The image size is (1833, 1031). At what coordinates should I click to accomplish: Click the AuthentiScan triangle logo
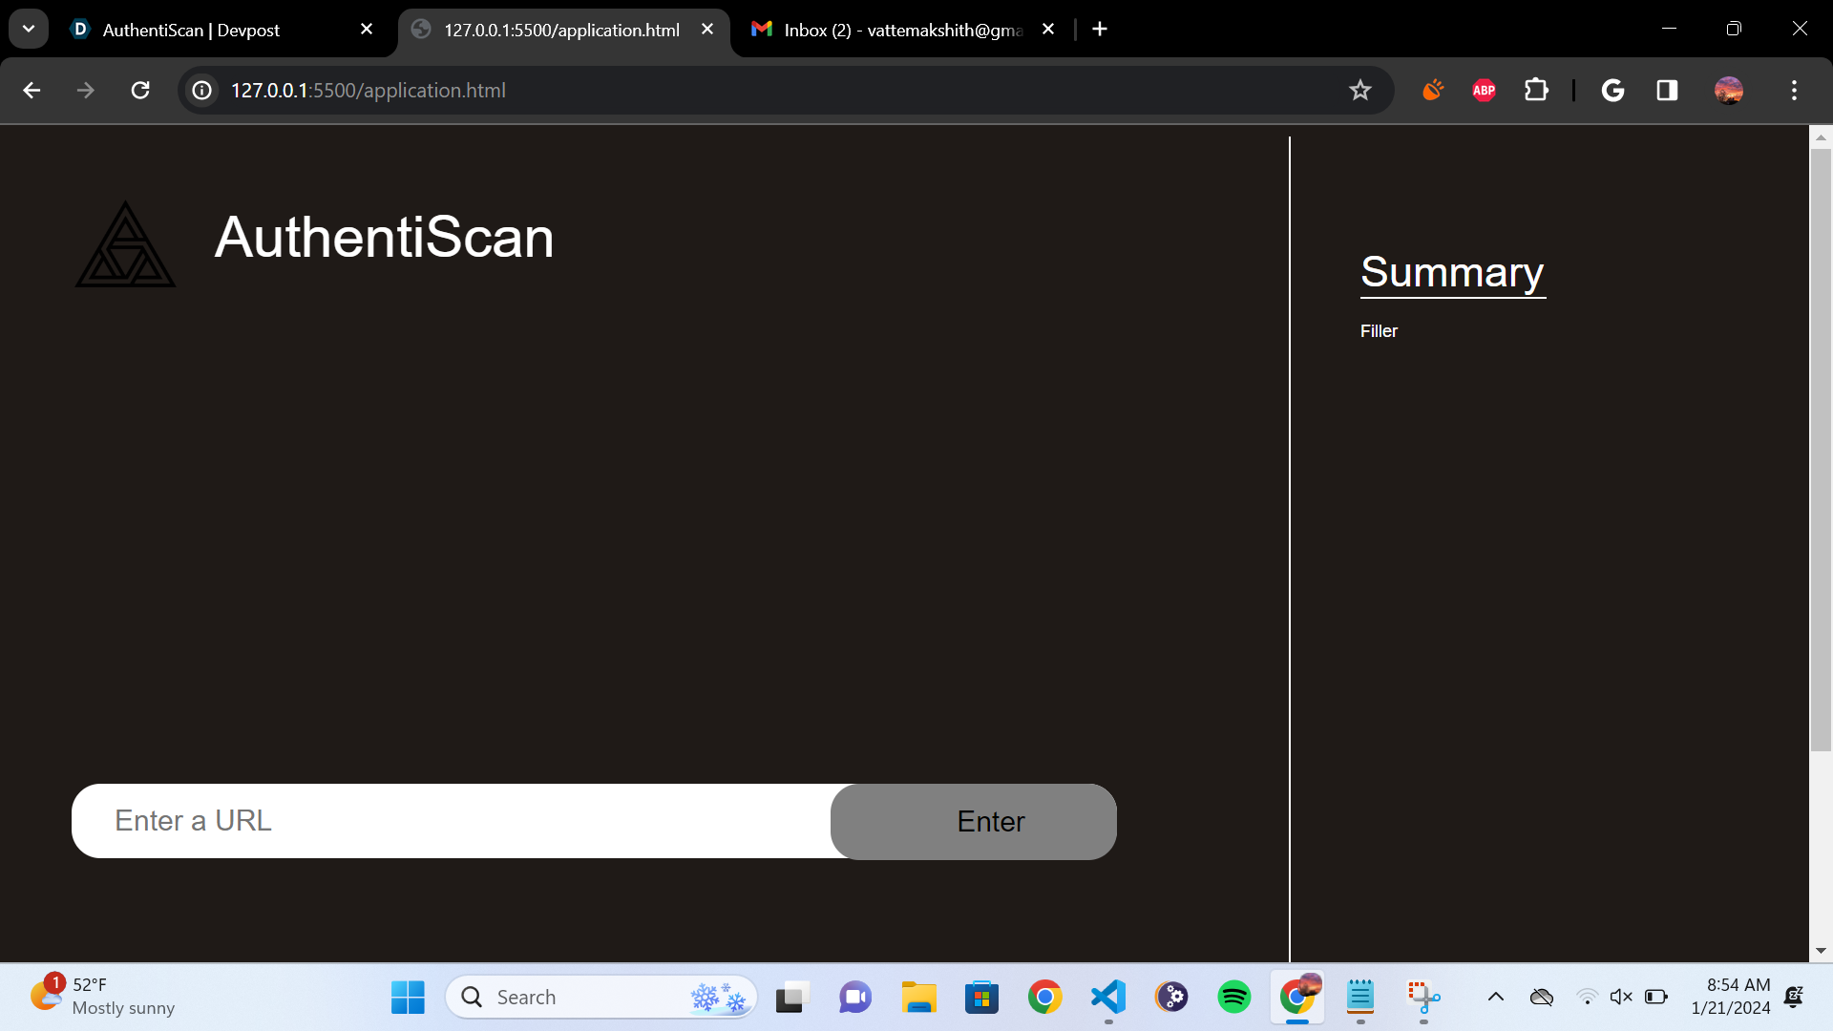click(x=125, y=245)
